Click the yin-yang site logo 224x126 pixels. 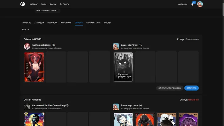(x=23, y=4)
